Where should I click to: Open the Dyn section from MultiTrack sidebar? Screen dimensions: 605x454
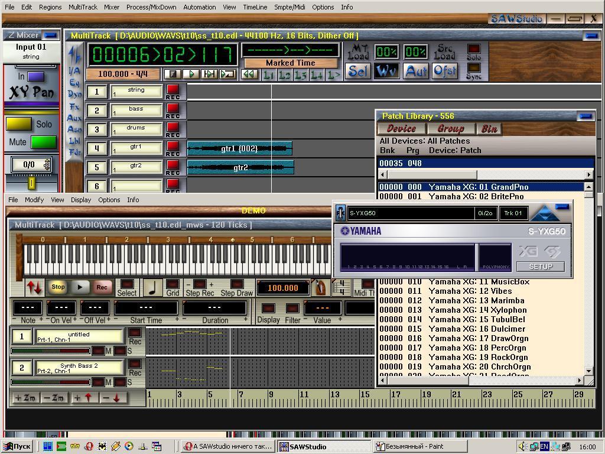coord(74,94)
